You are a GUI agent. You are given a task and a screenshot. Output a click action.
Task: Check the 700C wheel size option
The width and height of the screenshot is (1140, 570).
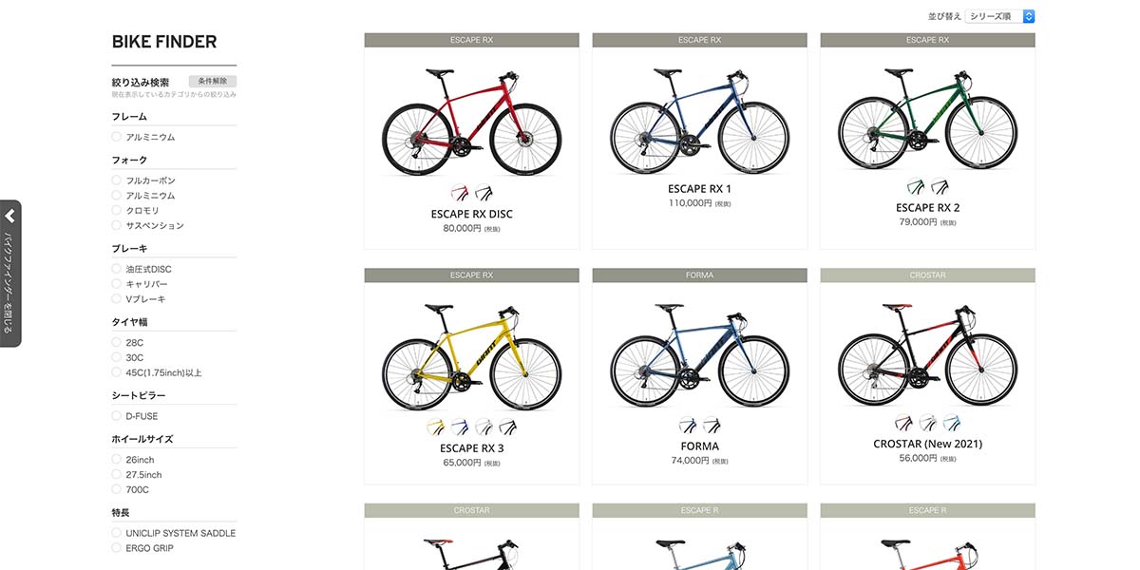click(130, 489)
